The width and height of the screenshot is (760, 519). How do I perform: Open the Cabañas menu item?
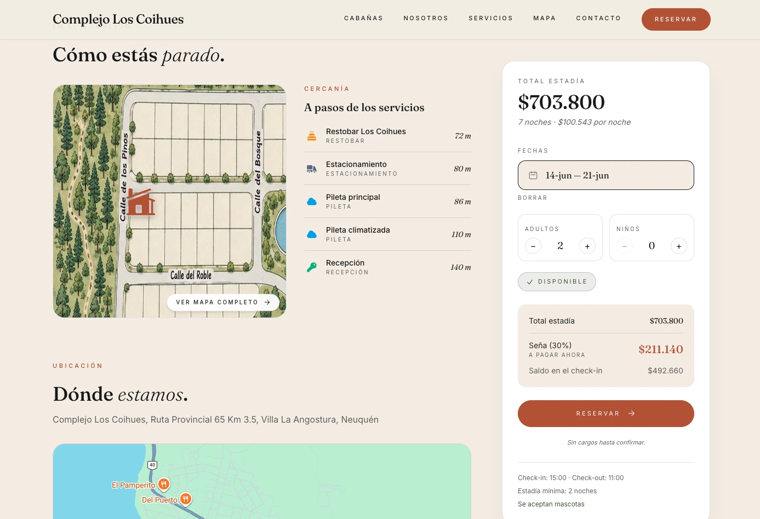tap(364, 18)
